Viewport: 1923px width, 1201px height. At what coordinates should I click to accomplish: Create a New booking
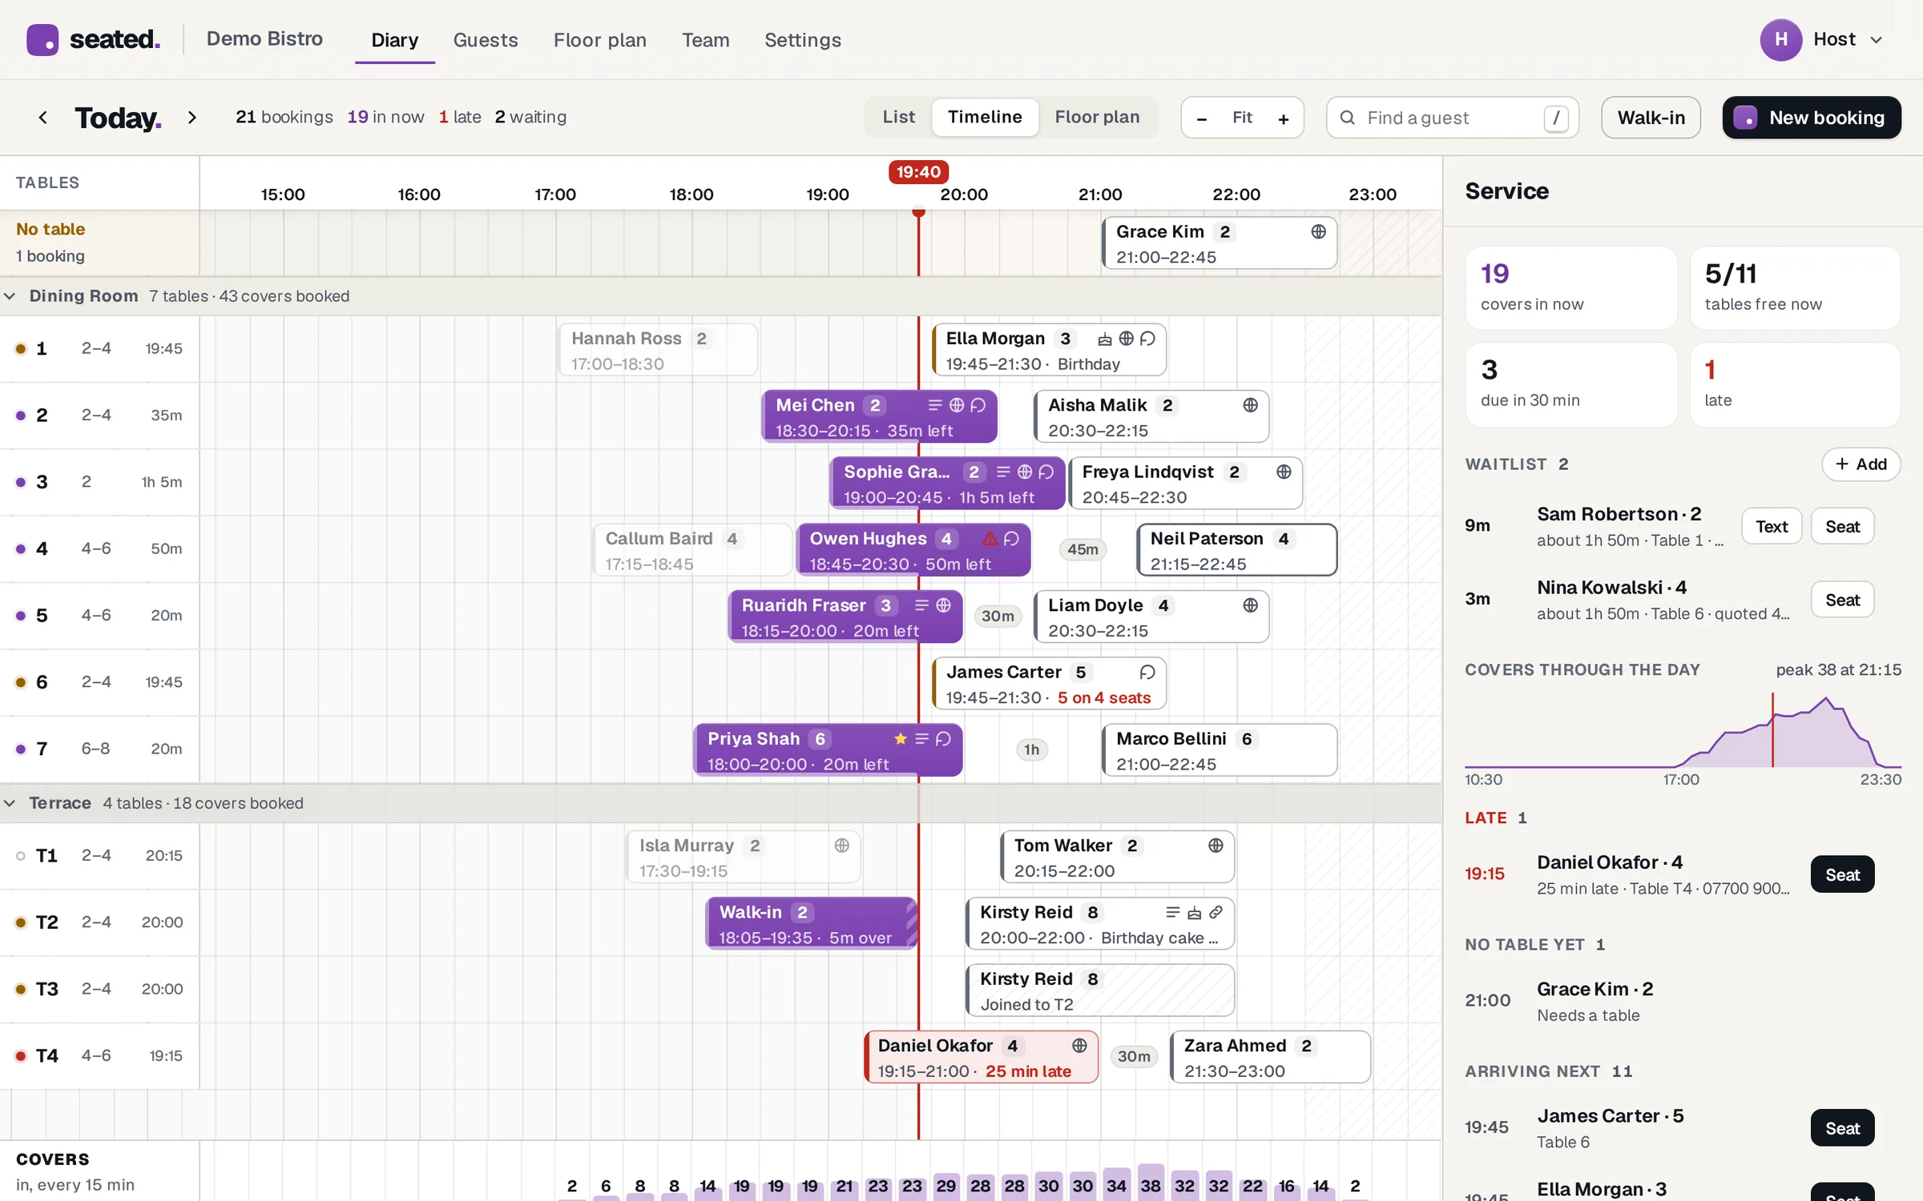coord(1811,118)
